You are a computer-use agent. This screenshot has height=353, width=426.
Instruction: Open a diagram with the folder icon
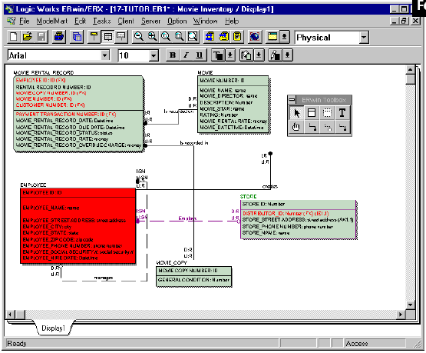pyautogui.click(x=28, y=37)
